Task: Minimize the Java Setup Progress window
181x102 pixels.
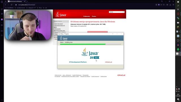Action: [x=113, y=34]
